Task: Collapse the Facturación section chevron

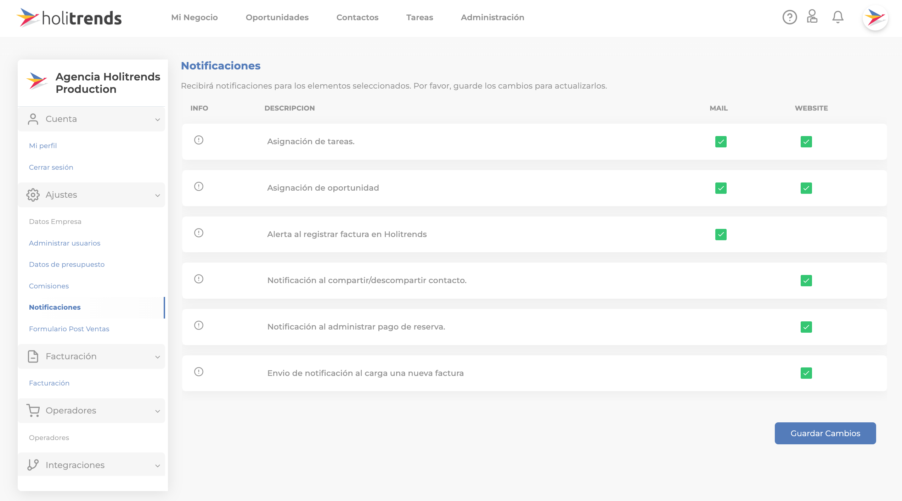Action: (158, 357)
